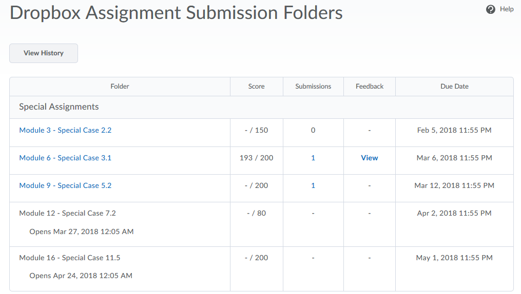
Task: Open Module 3 - Special Case 2.2 folder
Action: click(x=65, y=130)
